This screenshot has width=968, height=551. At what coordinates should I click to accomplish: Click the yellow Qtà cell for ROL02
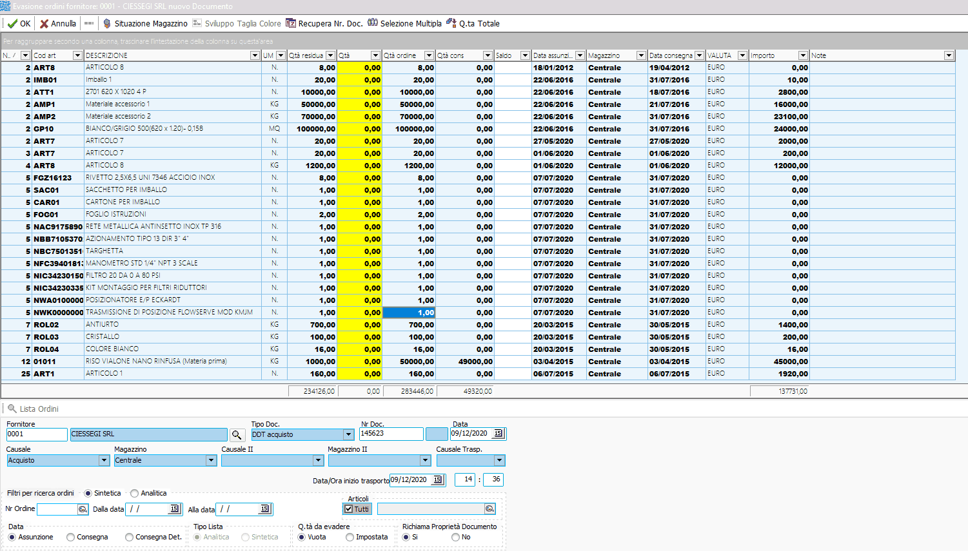tap(360, 325)
